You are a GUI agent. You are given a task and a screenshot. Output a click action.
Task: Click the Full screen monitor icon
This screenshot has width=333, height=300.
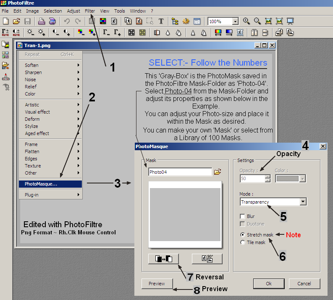[290, 21]
